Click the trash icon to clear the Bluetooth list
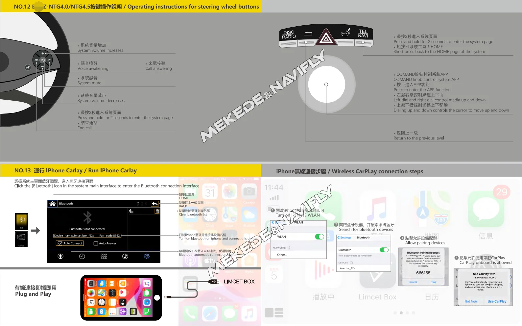 coord(157,211)
